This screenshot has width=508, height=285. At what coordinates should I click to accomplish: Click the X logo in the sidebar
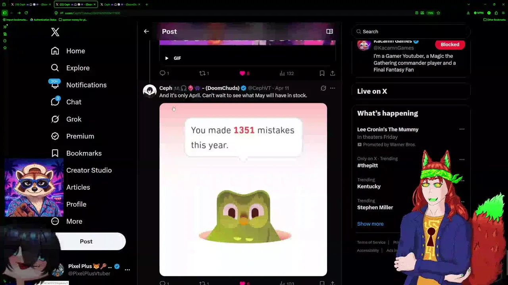tap(55, 32)
